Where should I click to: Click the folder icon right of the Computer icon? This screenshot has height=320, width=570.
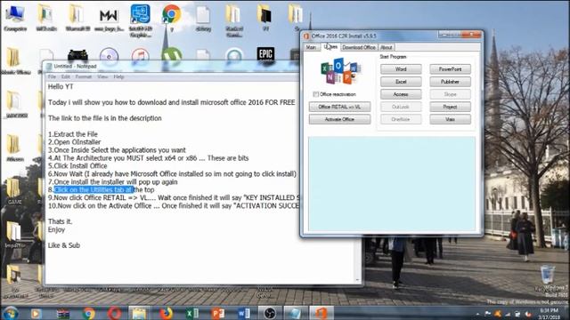tap(45, 18)
